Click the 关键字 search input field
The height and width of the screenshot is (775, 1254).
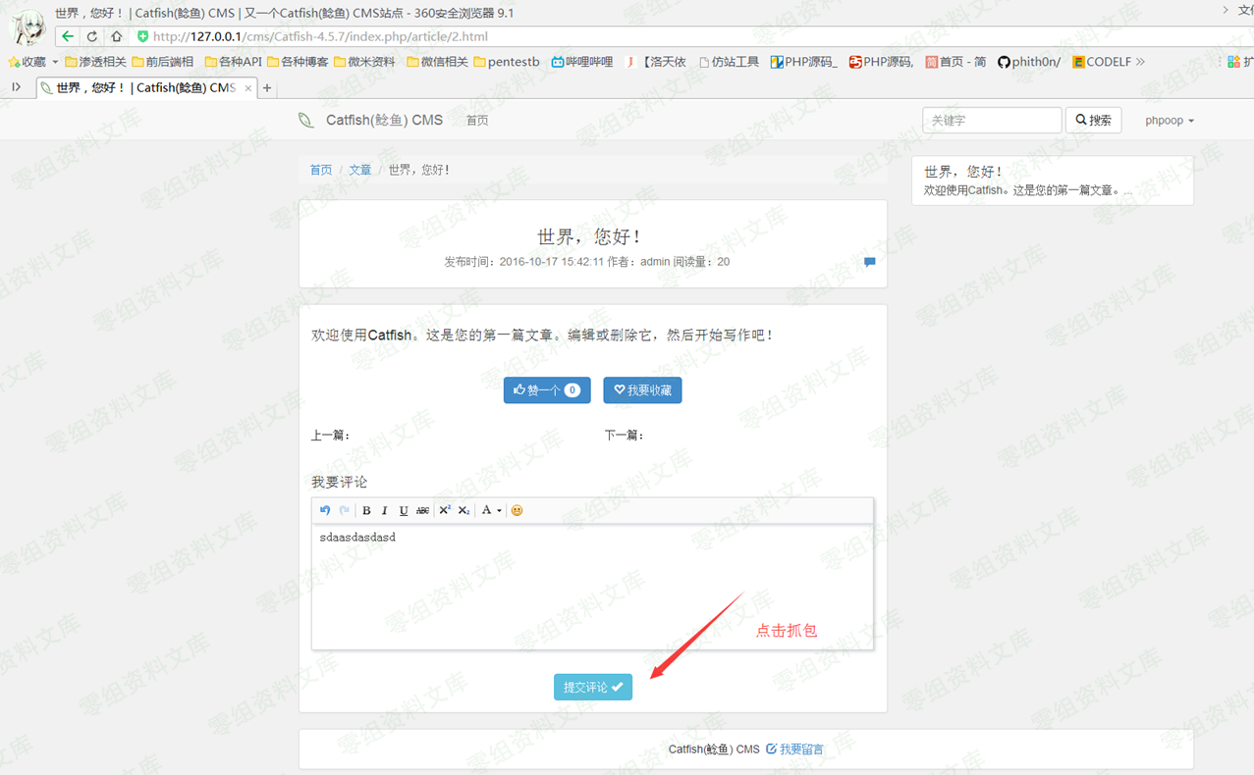[x=991, y=121]
